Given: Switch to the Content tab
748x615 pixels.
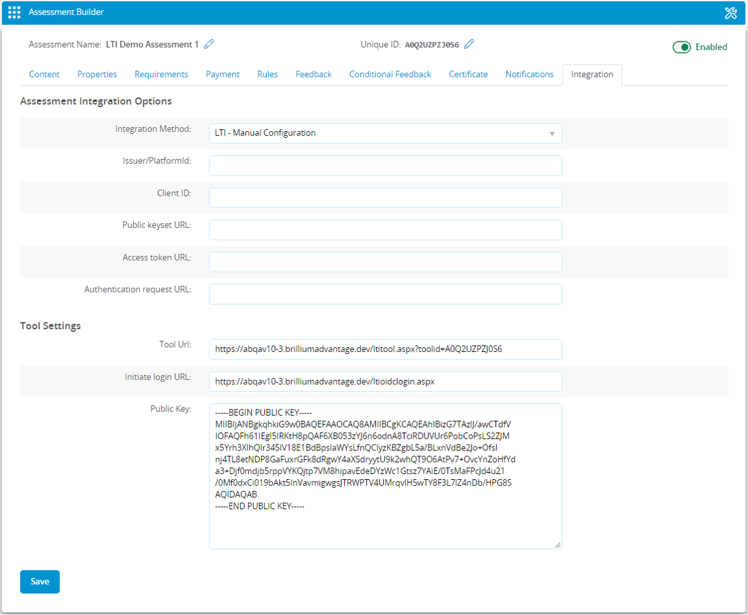Looking at the screenshot, I should 44,74.
